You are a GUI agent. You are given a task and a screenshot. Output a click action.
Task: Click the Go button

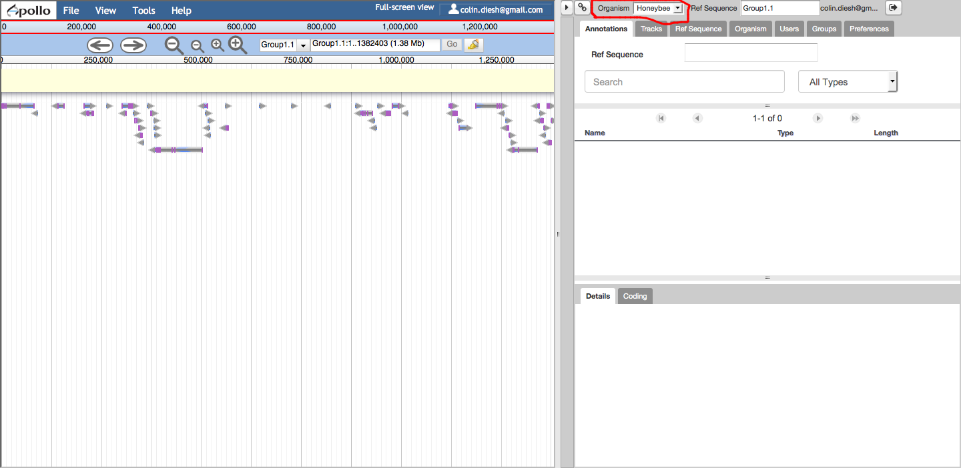coord(452,44)
